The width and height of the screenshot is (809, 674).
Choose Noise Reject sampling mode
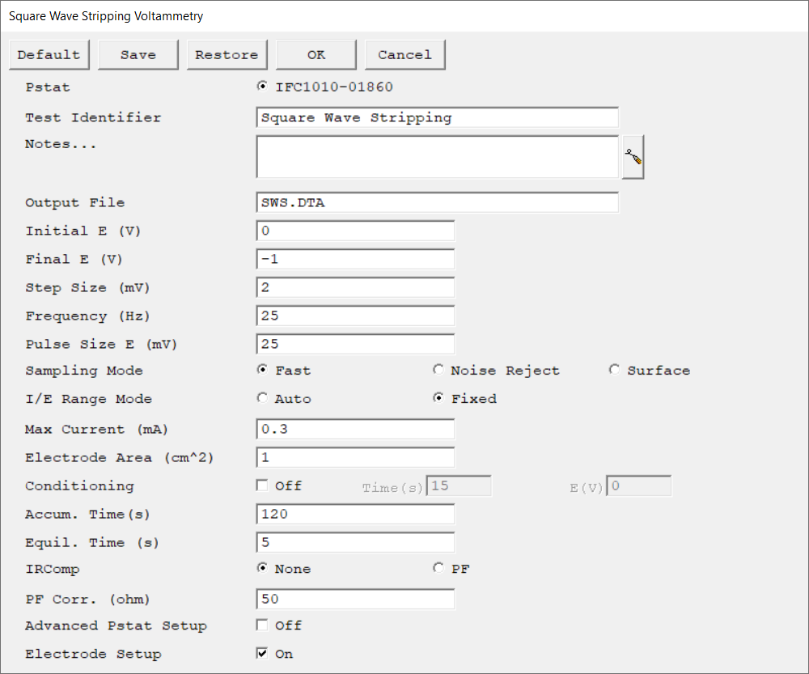click(x=438, y=370)
